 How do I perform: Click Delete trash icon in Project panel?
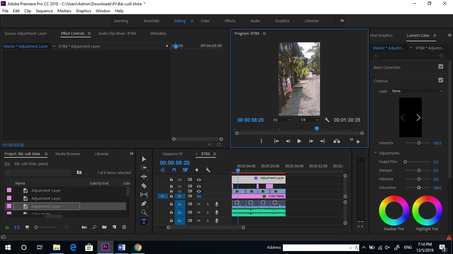124,227
